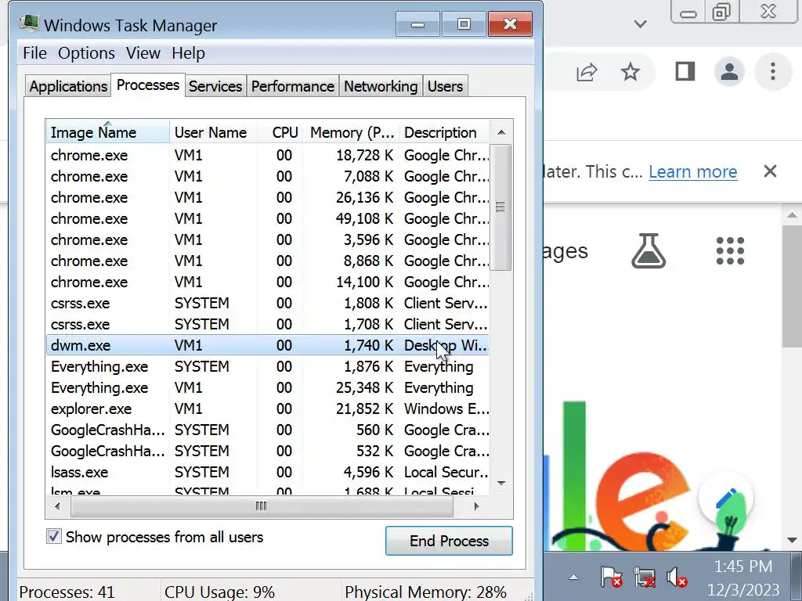
Task: Click Chrome's share page icon
Action: [587, 72]
